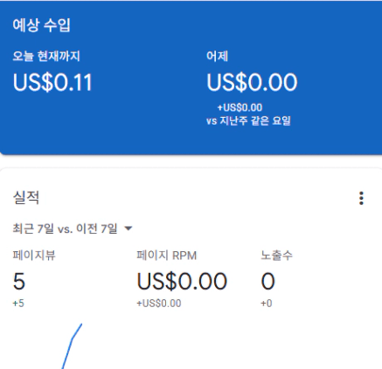Open the three-dot menu on 실적 card

pos(361,198)
